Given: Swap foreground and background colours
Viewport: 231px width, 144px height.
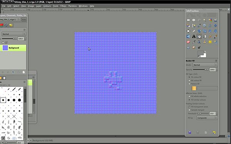Looking at the screenshot, I should (x=205, y=52).
